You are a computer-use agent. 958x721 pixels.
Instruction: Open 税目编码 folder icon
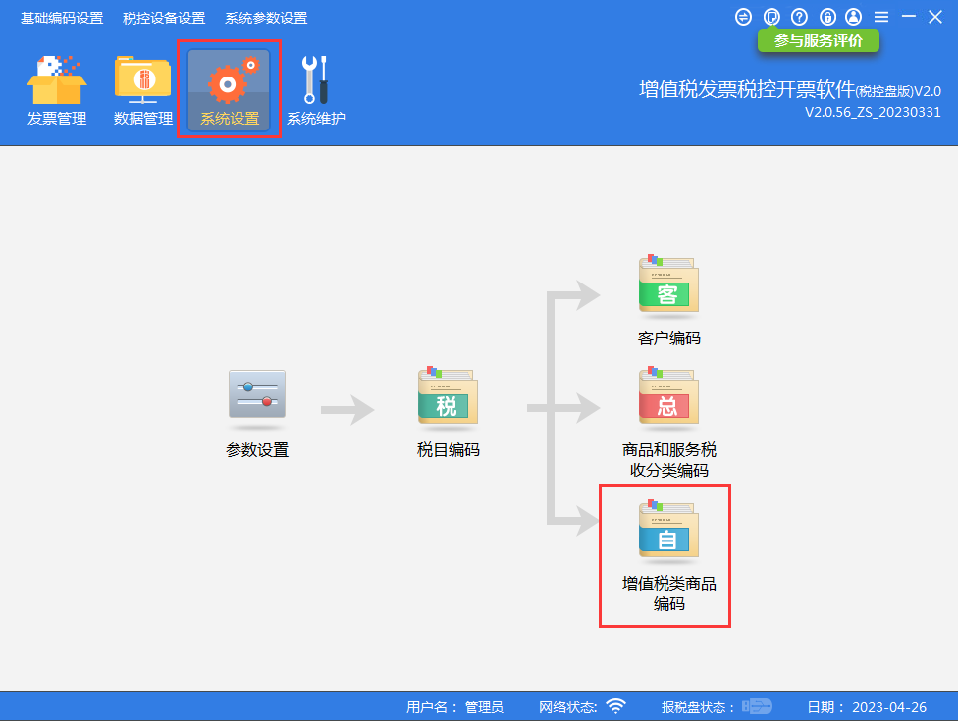pos(448,395)
